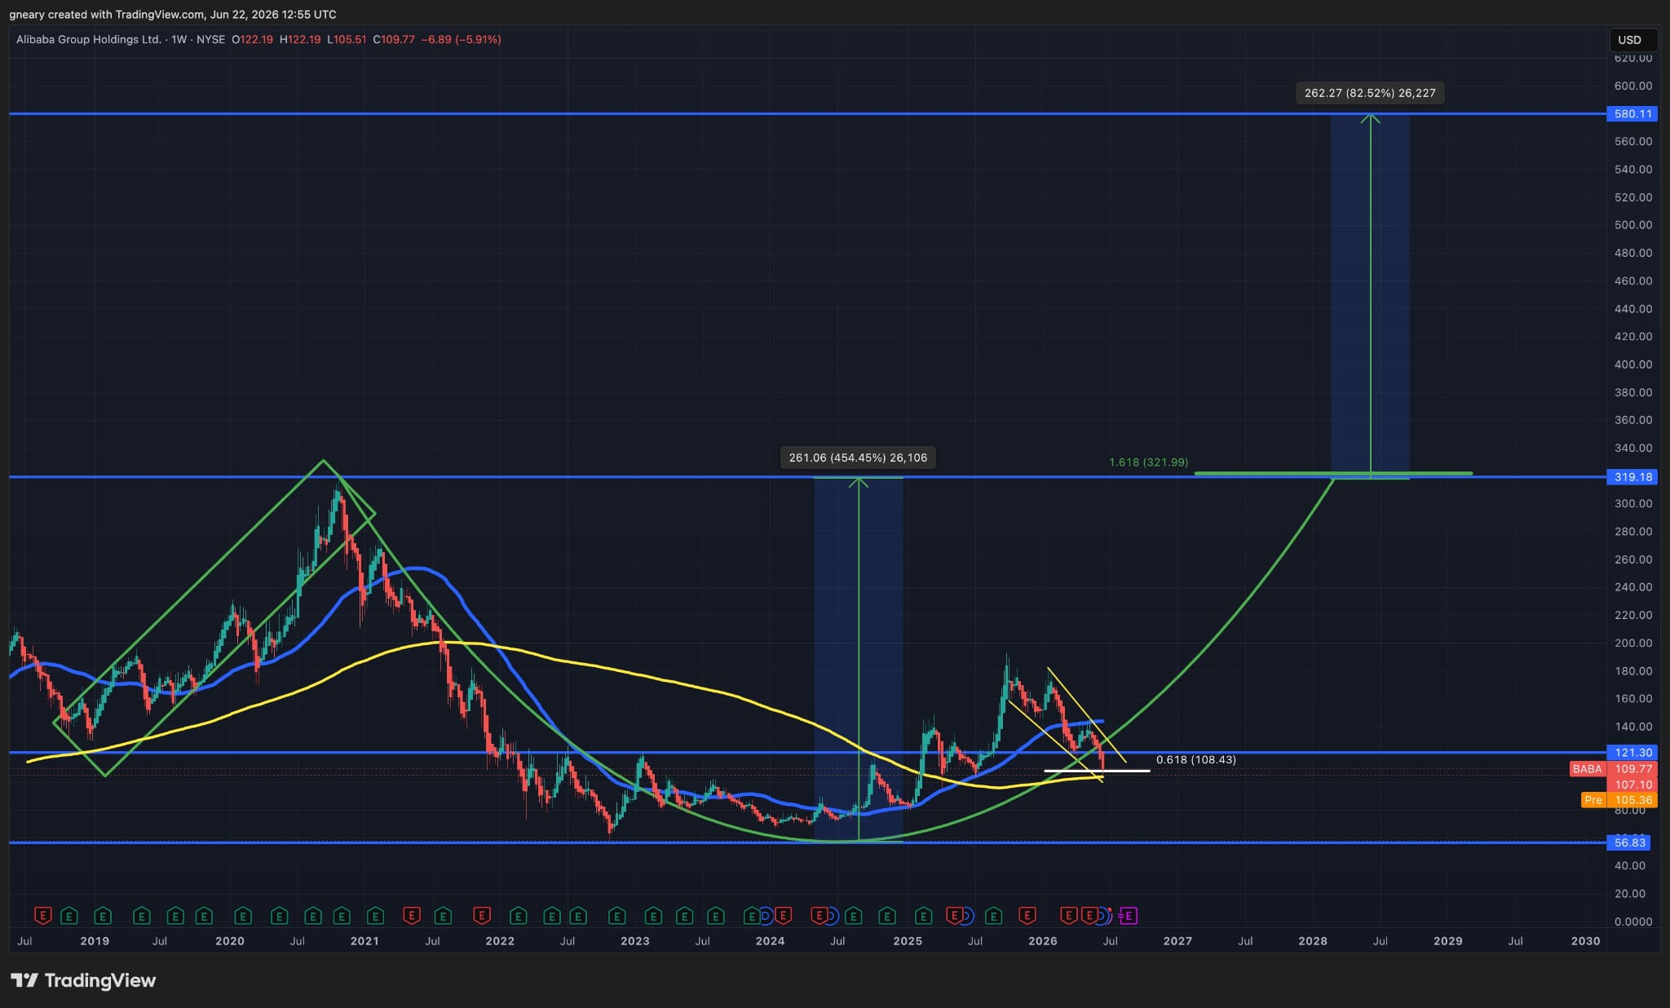The width and height of the screenshot is (1670, 1008).
Task: Open the red earnings marker just before the 2022 label
Action: click(481, 916)
